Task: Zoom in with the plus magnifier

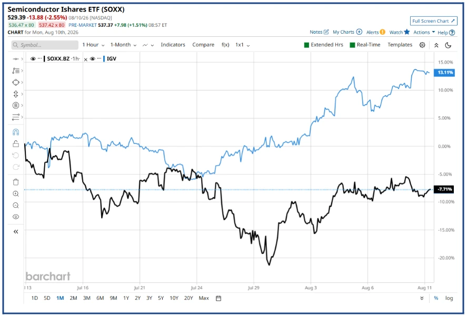Action: click(x=16, y=193)
